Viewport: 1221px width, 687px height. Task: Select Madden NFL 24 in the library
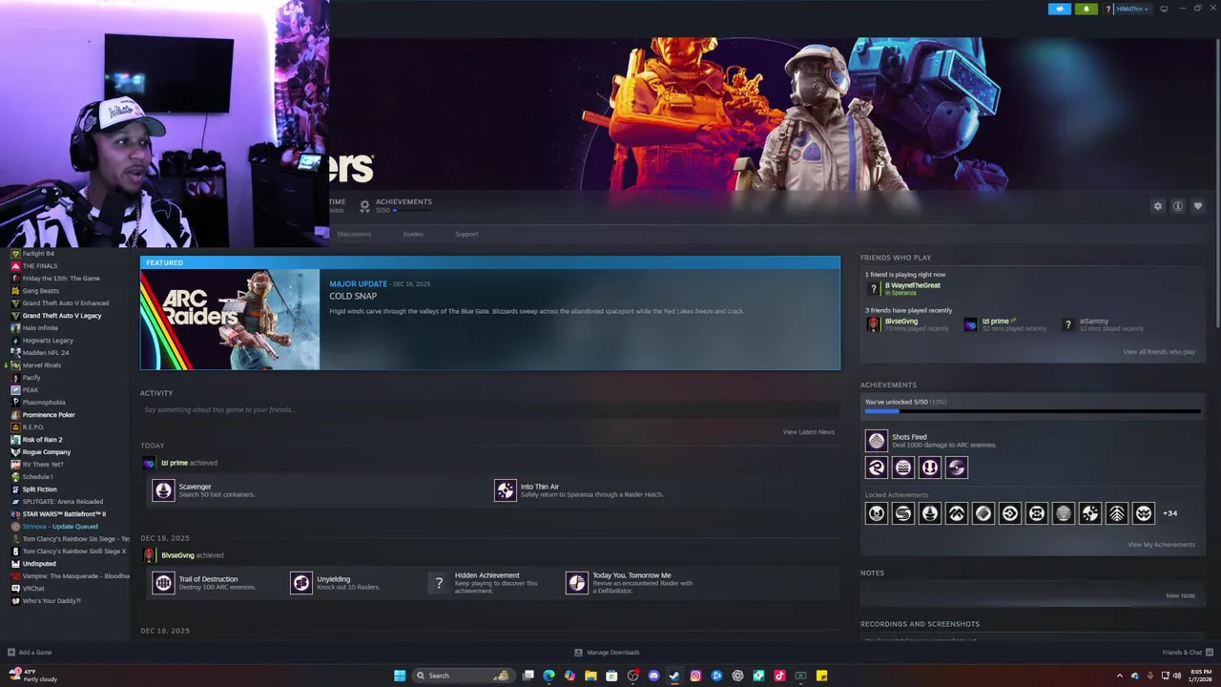tap(46, 353)
